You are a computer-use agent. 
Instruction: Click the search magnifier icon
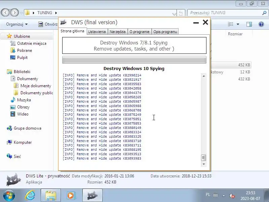point(265,13)
